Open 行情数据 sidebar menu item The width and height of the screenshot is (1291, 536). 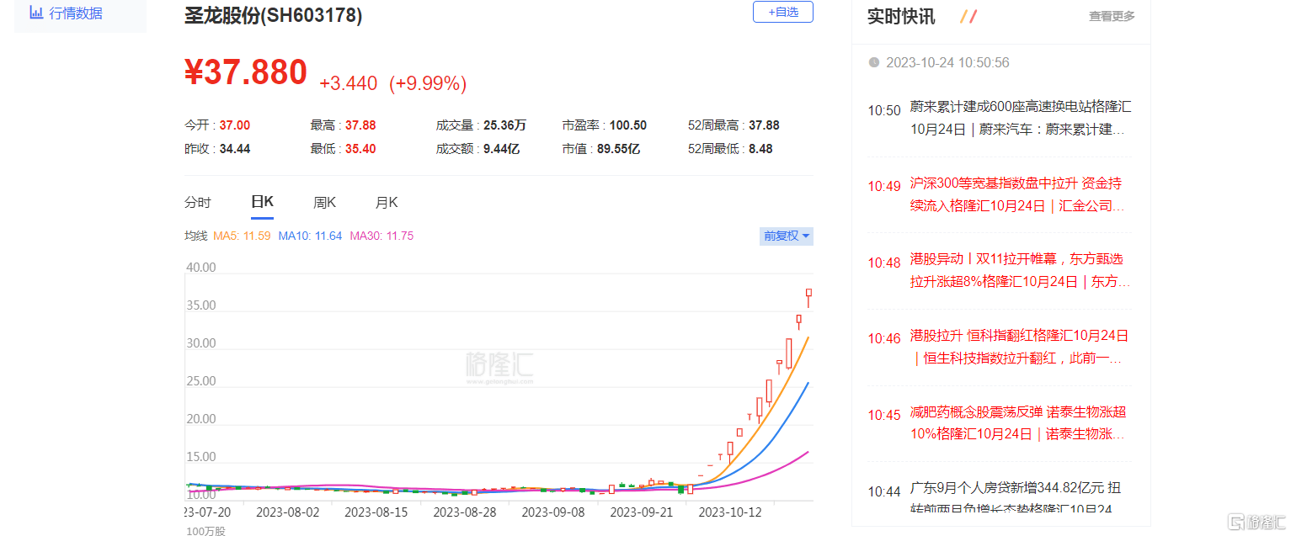point(76,13)
